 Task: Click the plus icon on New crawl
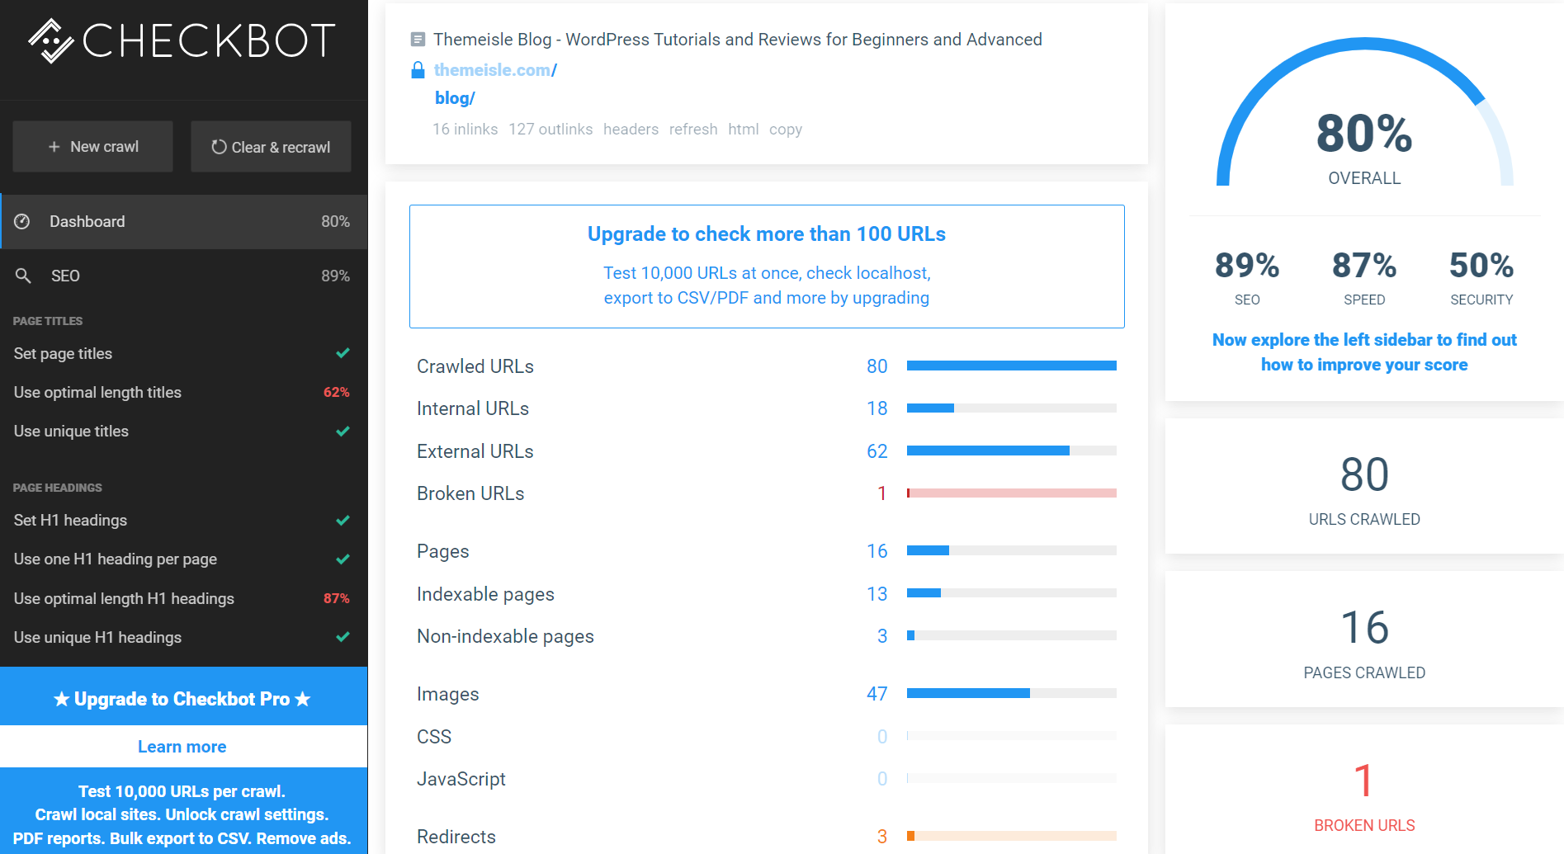tap(53, 146)
